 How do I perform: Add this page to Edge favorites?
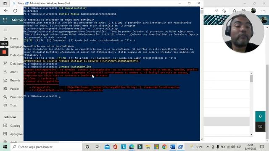click(x=224, y=11)
